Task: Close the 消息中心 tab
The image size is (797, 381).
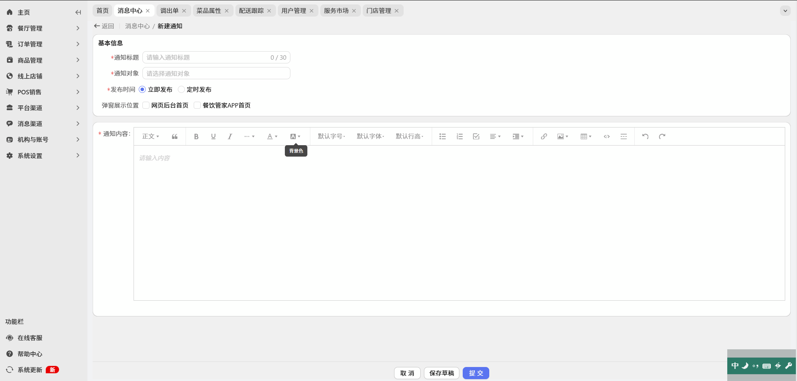Action: click(148, 11)
